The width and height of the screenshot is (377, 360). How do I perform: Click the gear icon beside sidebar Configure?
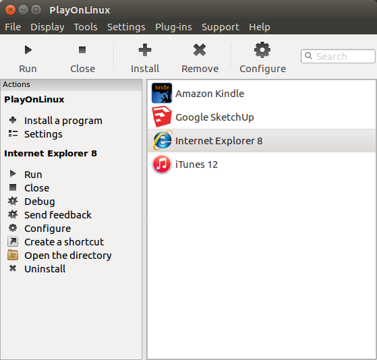[x=13, y=228]
